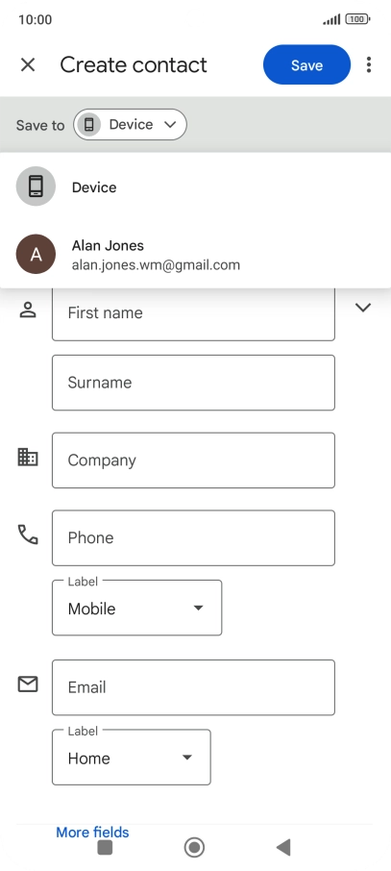This screenshot has height=871, width=391.
Task: Open the Mobile phone label dropdown
Action: [x=136, y=608]
